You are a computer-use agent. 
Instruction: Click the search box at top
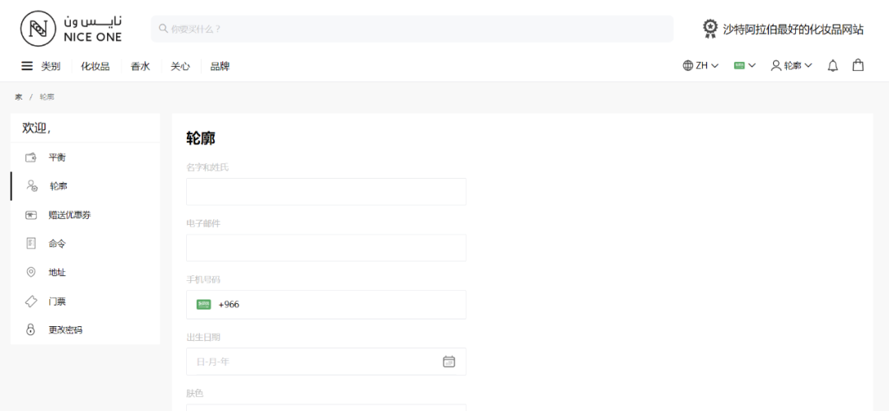point(412,29)
